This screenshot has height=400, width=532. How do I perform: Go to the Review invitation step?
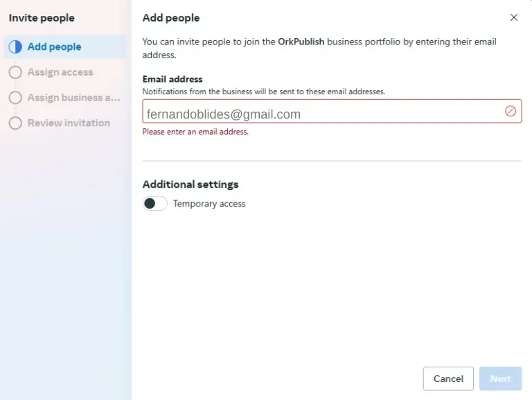pyautogui.click(x=69, y=123)
